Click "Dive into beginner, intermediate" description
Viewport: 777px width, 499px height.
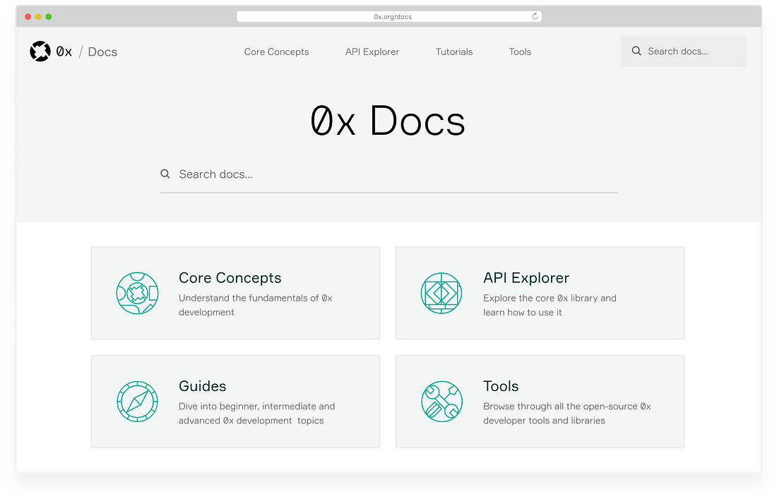click(x=256, y=414)
